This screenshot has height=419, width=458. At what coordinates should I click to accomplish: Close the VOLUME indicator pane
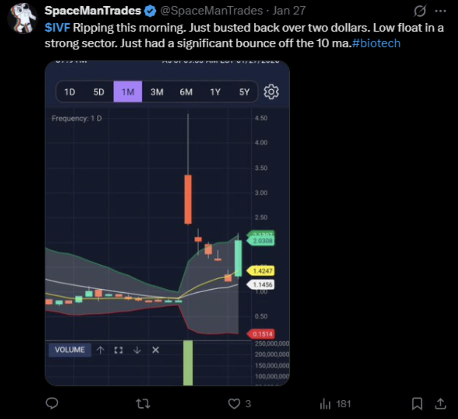[156, 350]
